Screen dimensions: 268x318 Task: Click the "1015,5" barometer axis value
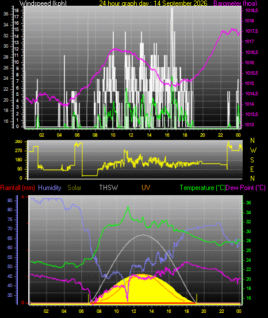[x=252, y=73]
